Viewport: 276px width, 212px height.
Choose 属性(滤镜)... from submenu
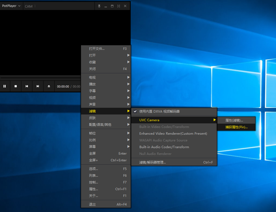point(234,120)
